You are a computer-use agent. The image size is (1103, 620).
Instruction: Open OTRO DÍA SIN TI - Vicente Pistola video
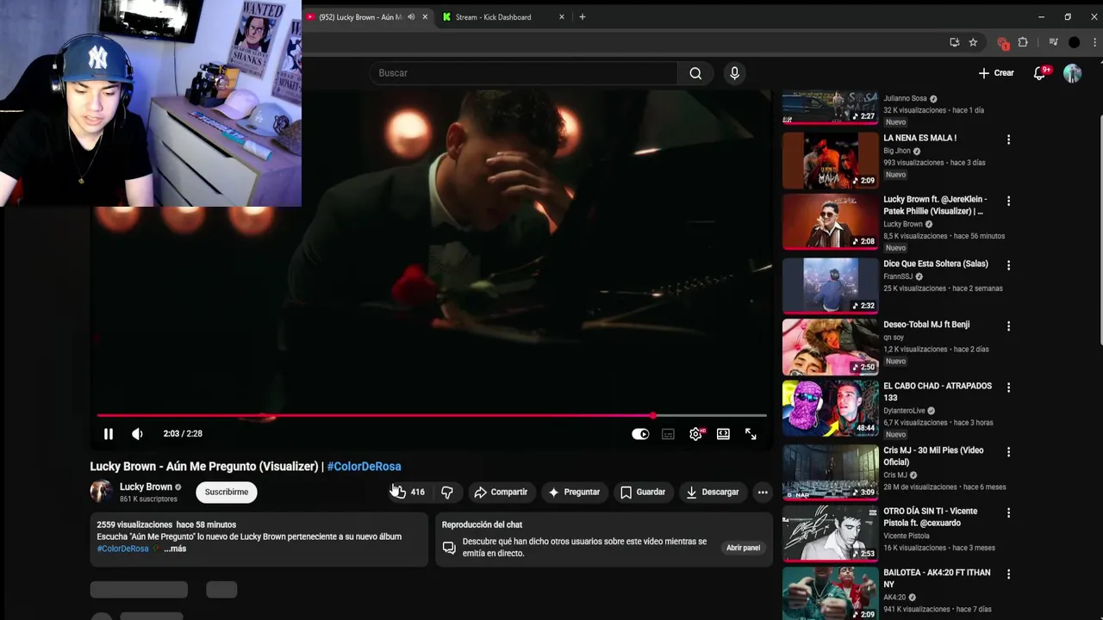tap(931, 517)
